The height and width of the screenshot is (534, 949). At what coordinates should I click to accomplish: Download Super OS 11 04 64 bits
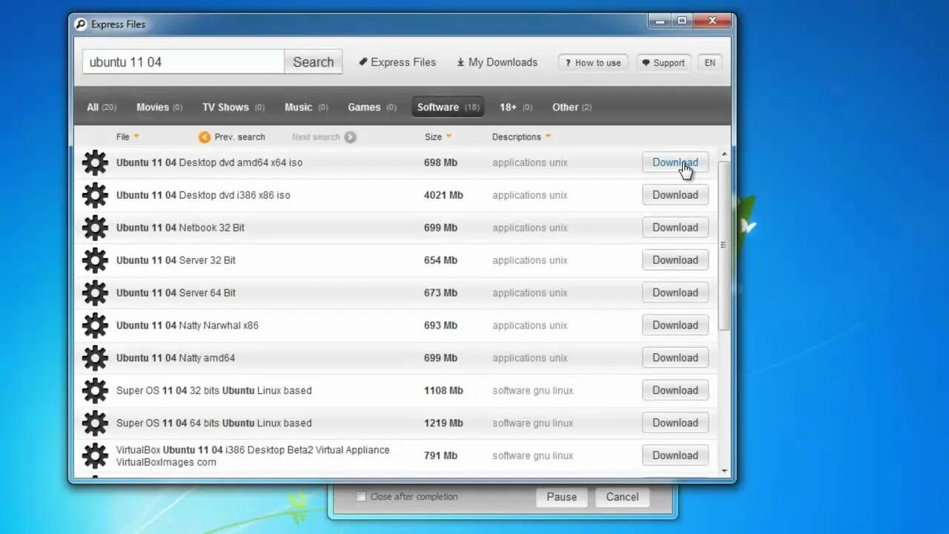pos(675,423)
